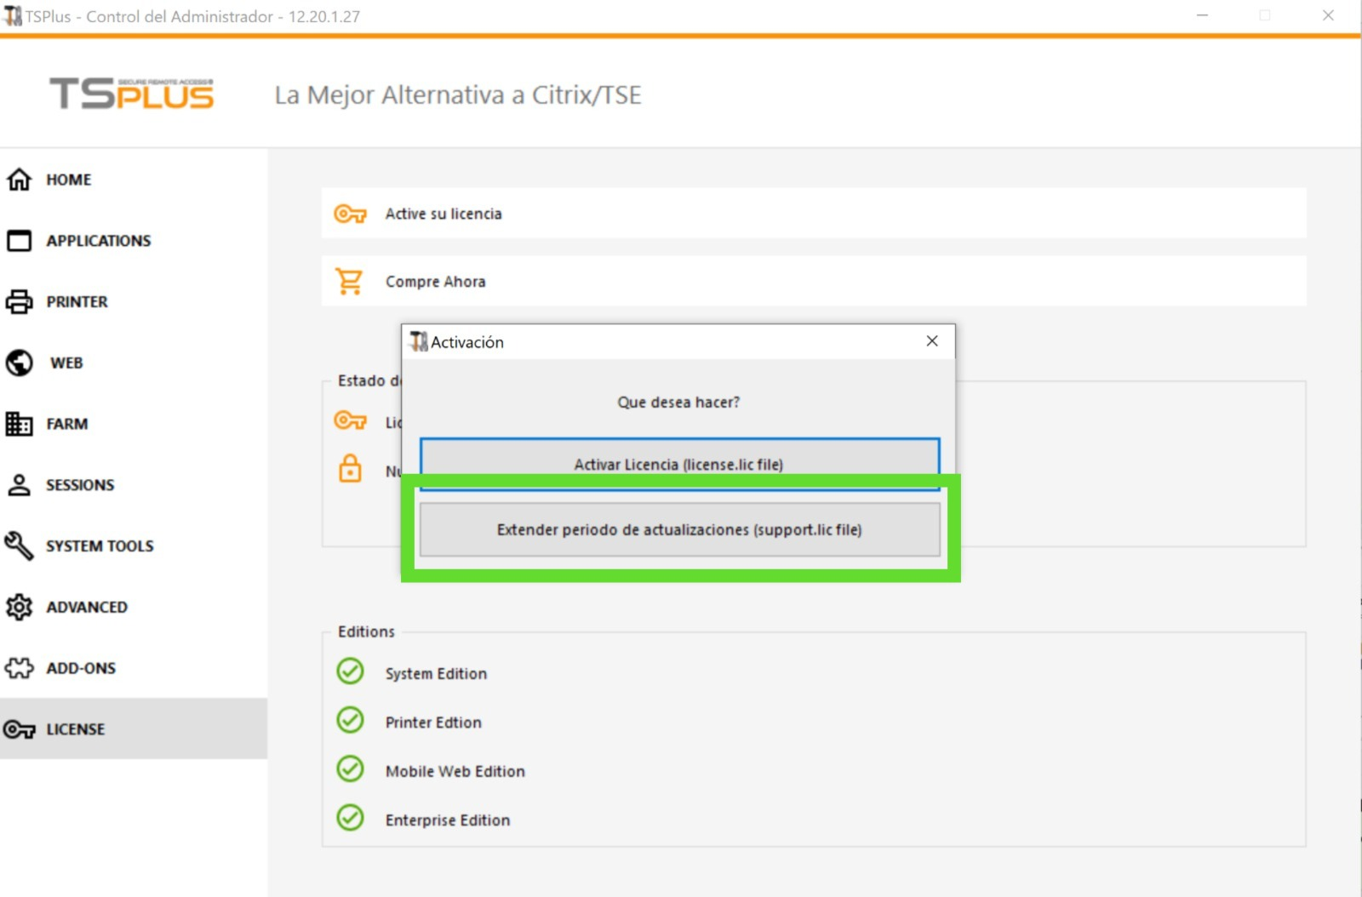The image size is (1362, 897).
Task: Minimize the TSPlus administrator window
Action: [1202, 15]
